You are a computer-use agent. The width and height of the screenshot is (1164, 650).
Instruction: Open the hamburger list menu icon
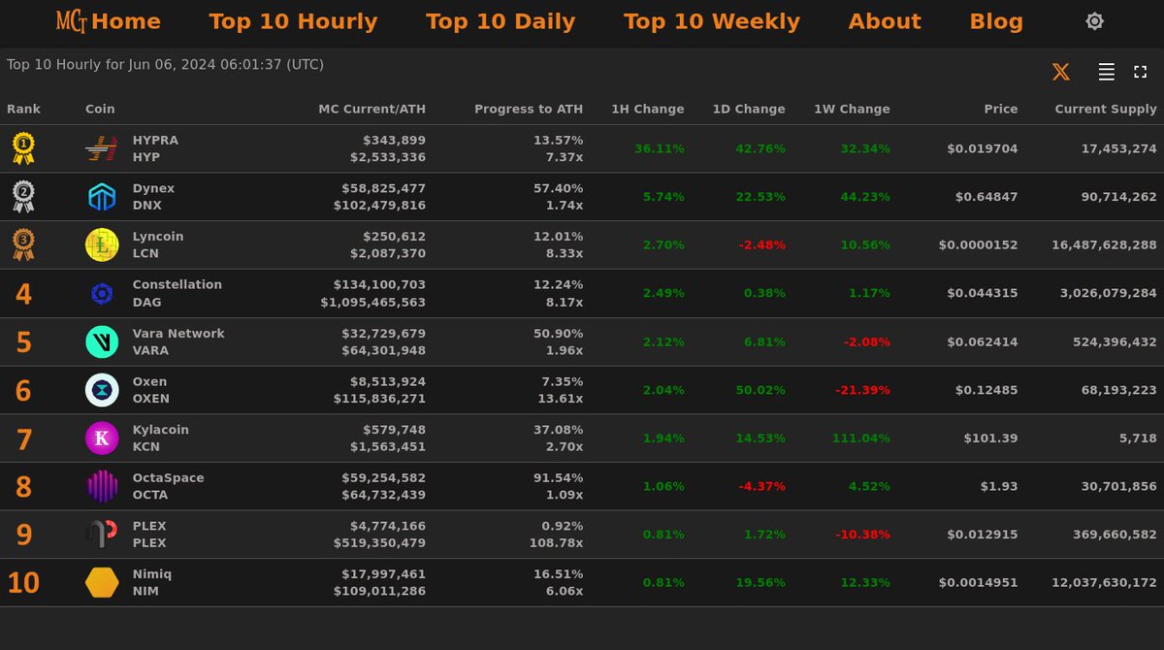1106,72
